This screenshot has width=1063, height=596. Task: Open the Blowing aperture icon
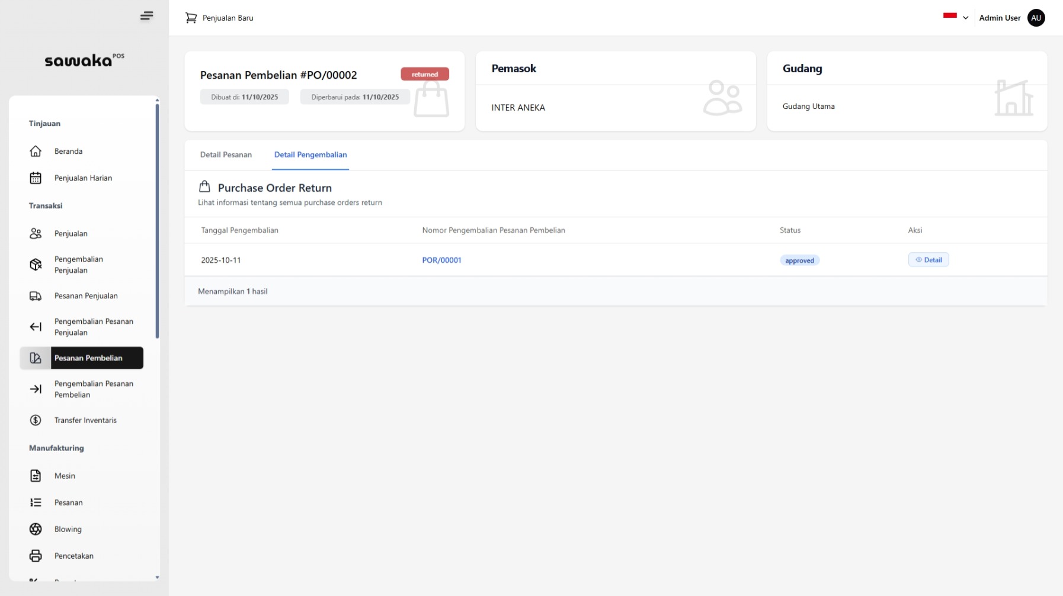(x=36, y=529)
